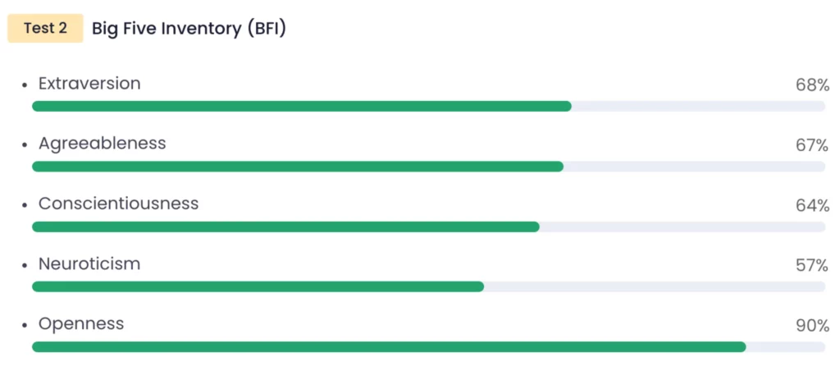Click the 57% Neuroticism score
The height and width of the screenshot is (380, 840).
812,266
